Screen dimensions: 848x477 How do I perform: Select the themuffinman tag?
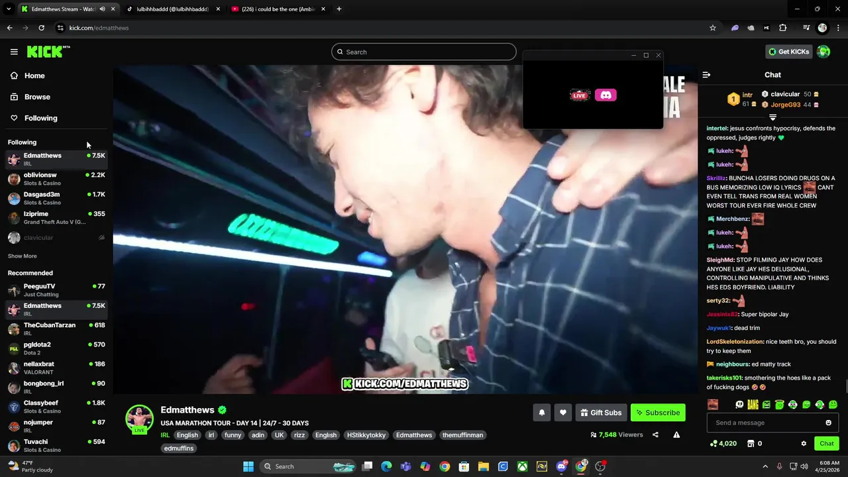[463, 435]
